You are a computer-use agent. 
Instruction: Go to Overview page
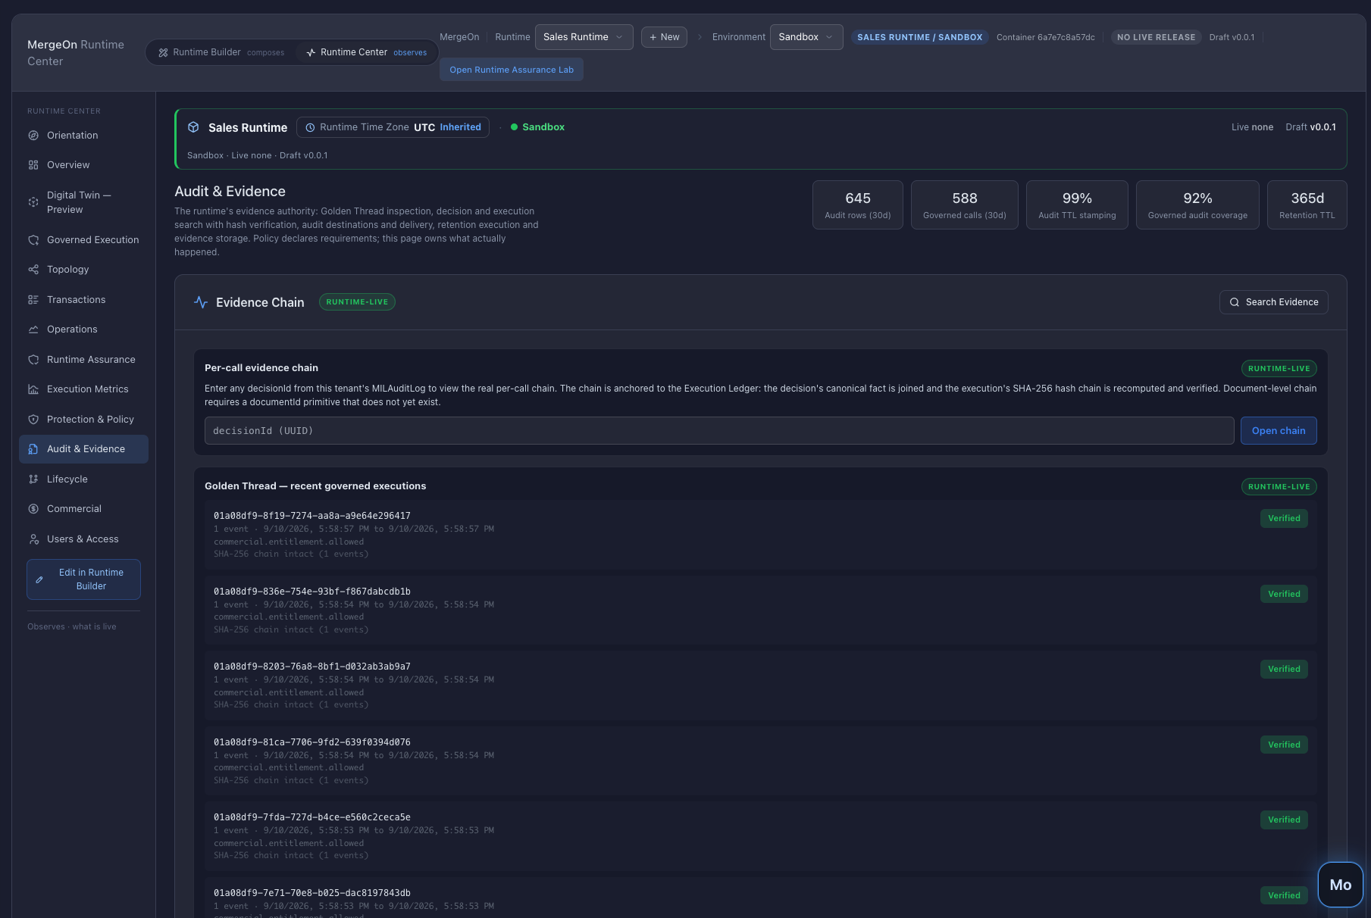[x=83, y=165]
